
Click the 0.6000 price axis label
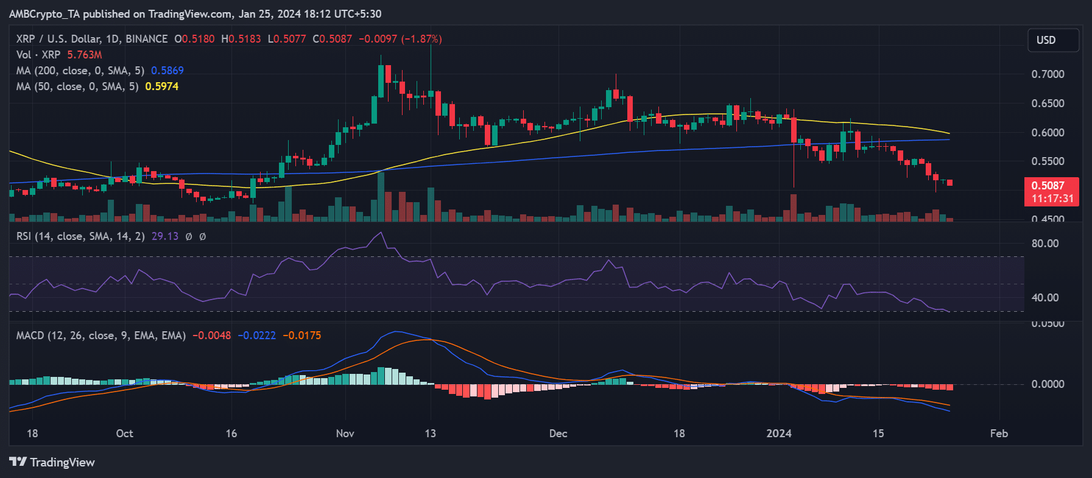coord(1048,133)
